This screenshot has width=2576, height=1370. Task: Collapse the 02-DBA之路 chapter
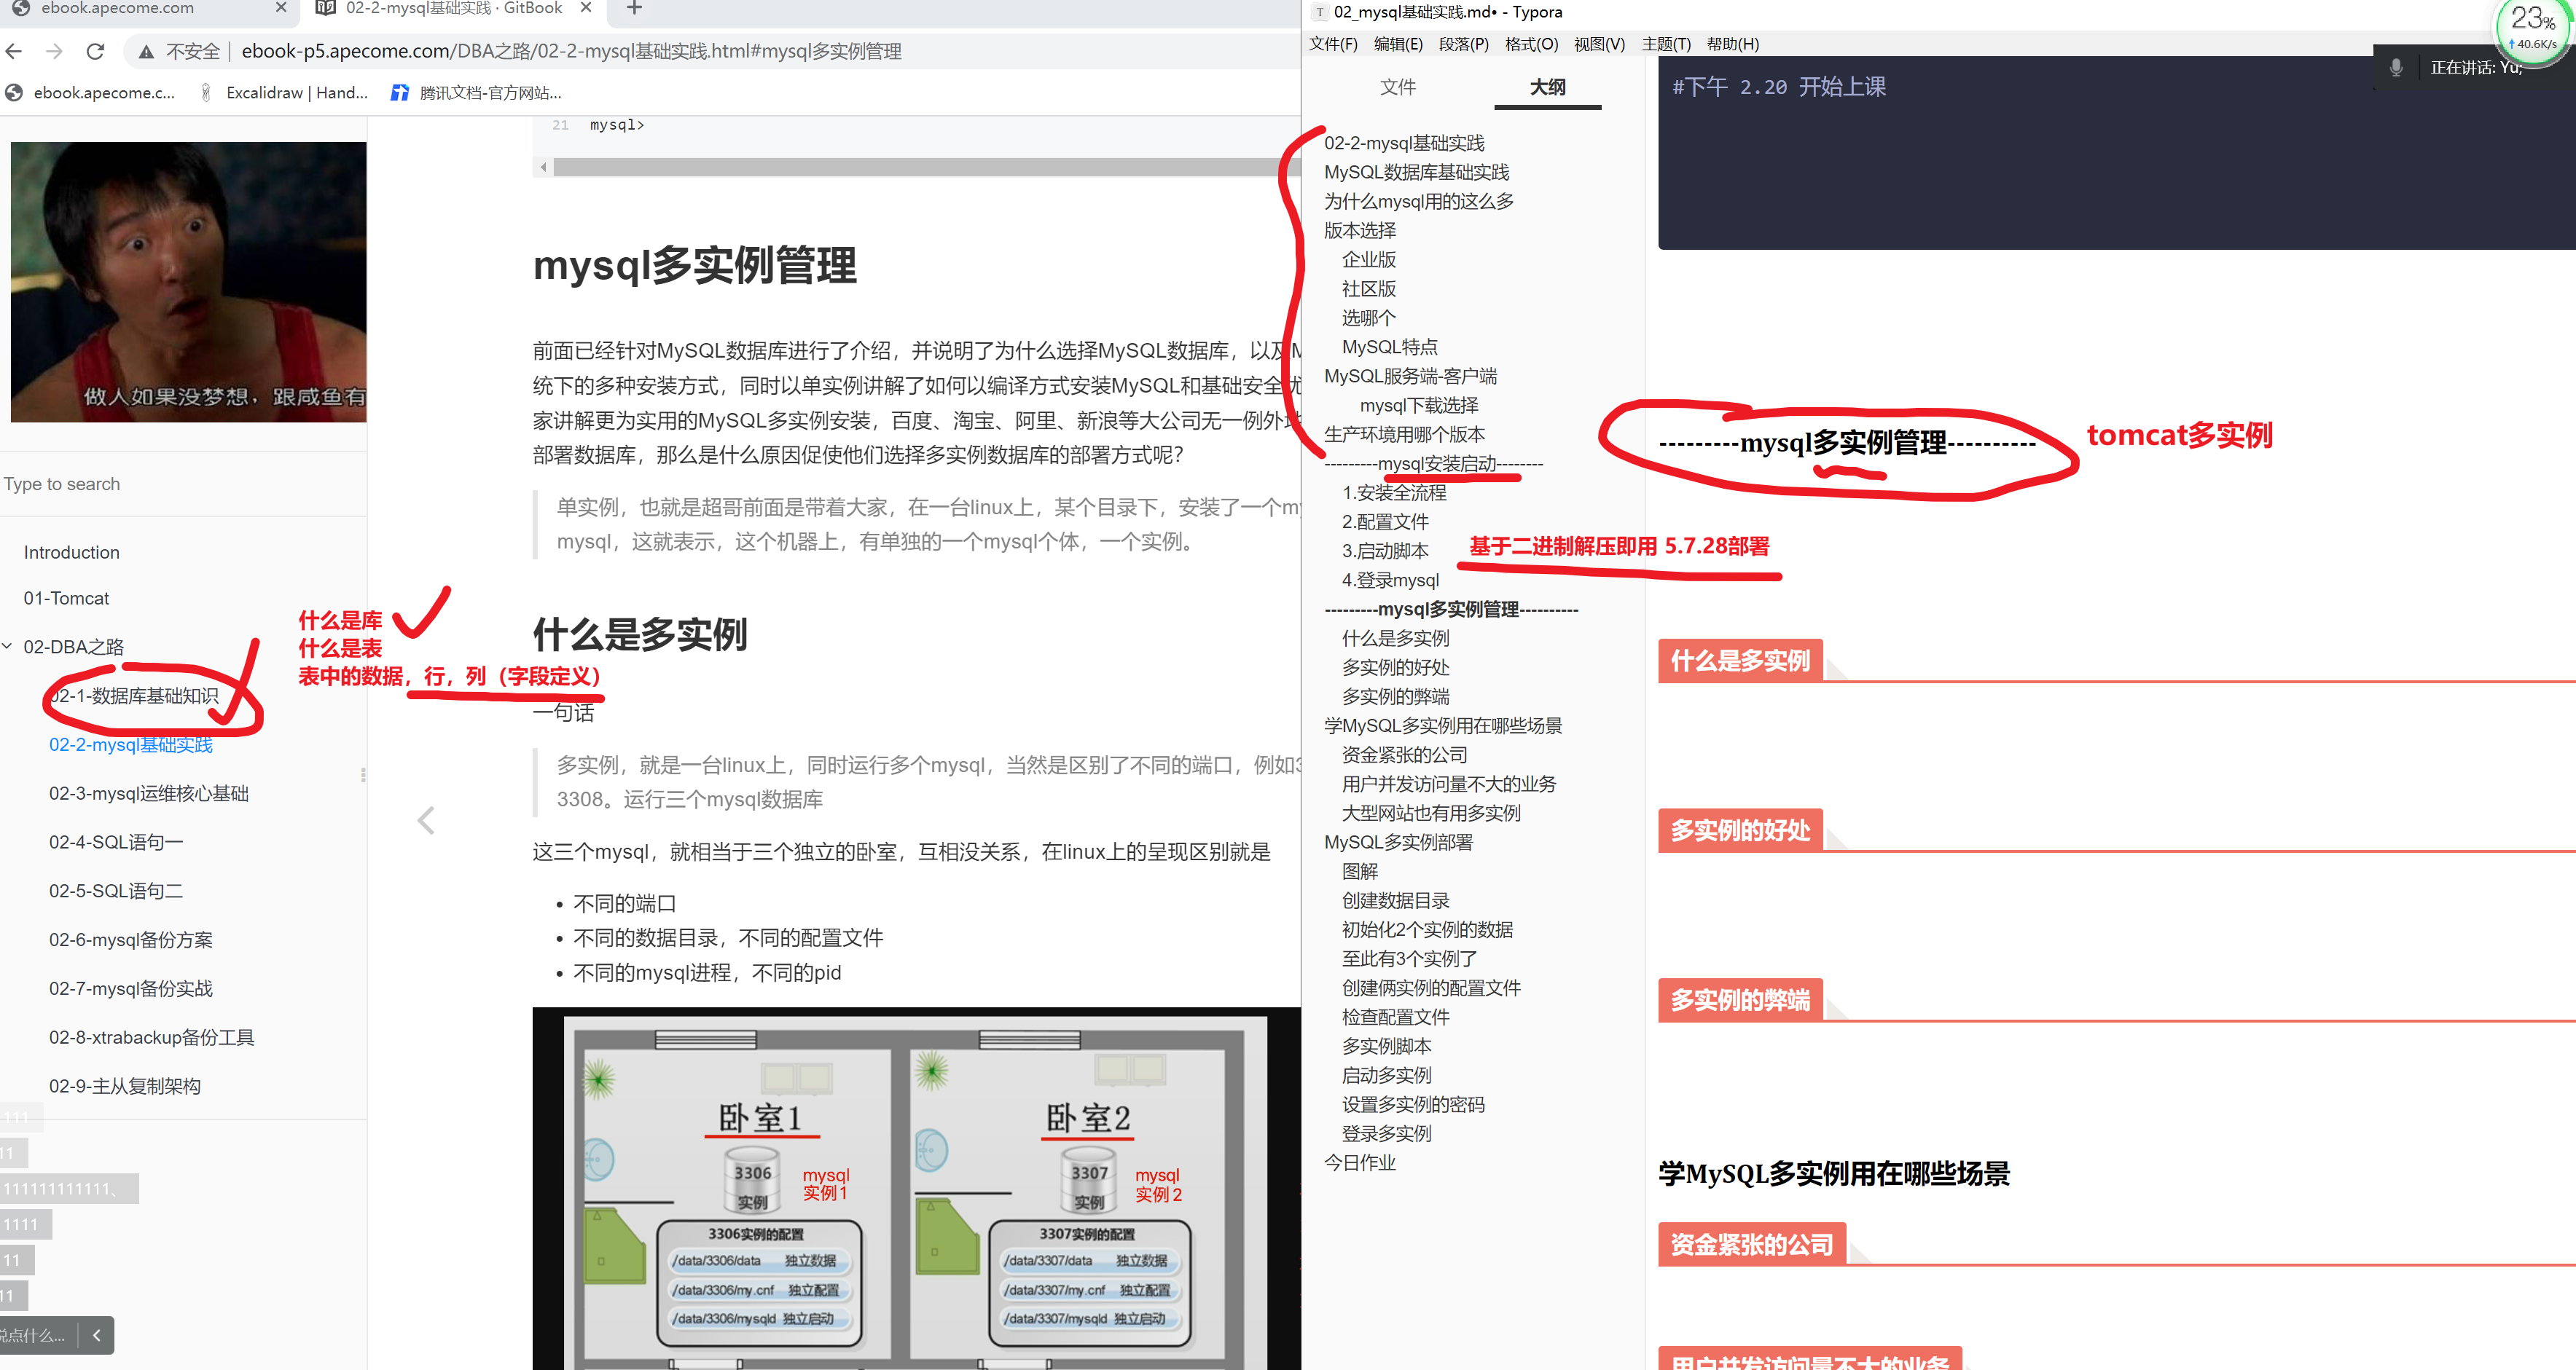[x=7, y=647]
